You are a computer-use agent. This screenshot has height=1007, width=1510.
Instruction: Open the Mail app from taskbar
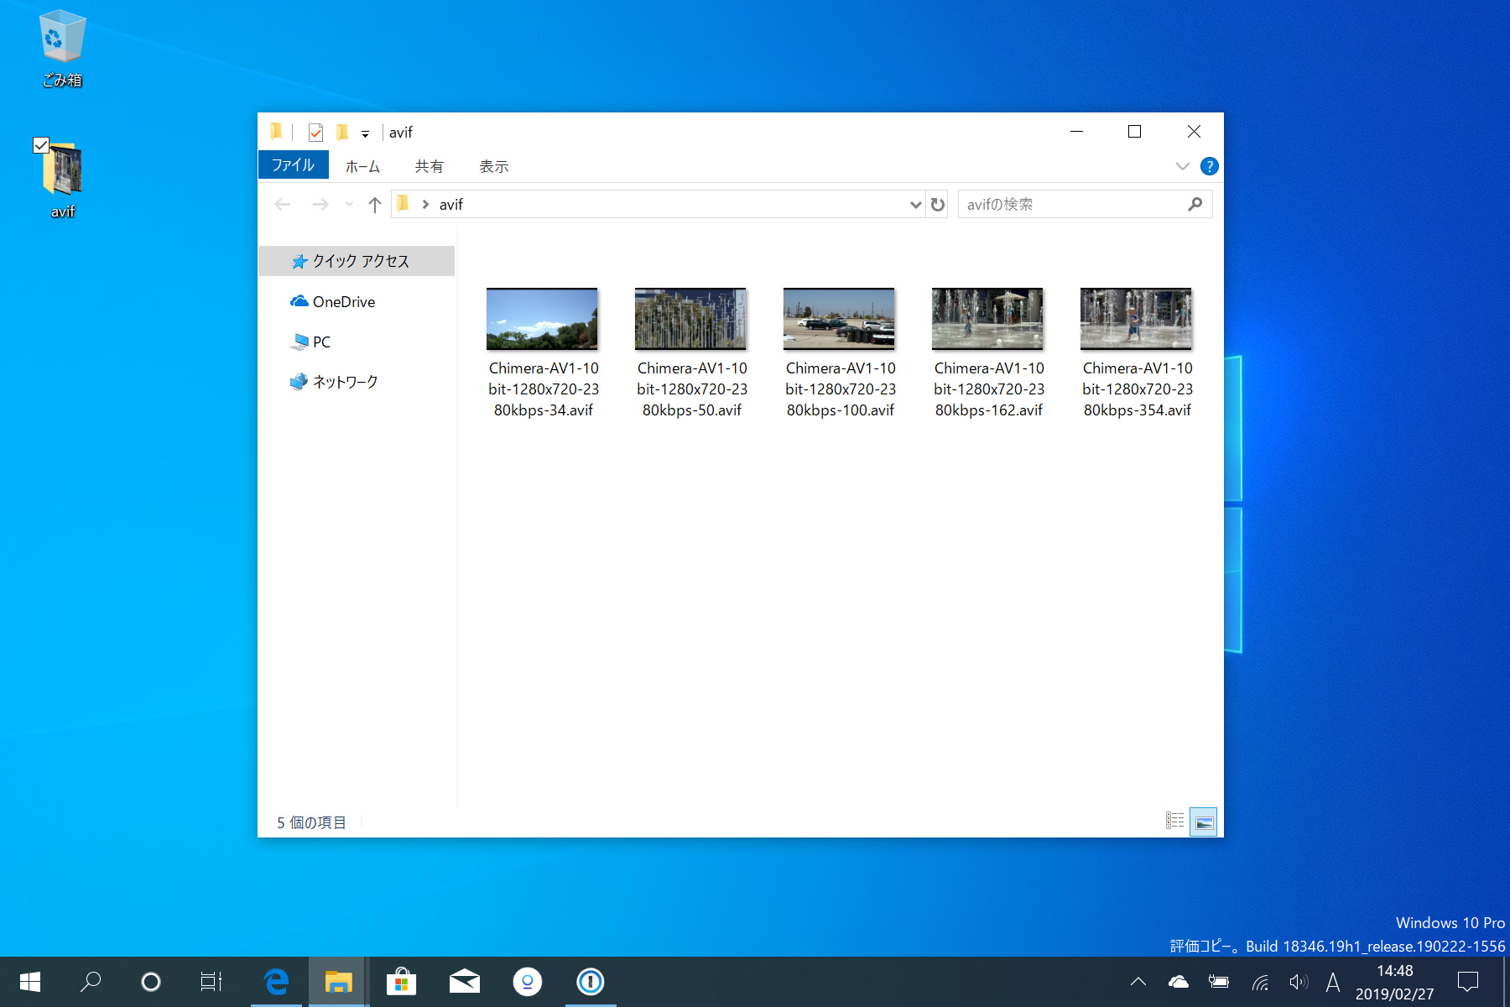click(x=464, y=981)
